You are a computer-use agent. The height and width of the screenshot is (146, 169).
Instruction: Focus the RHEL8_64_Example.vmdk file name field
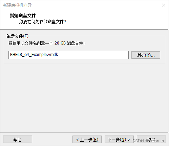click(x=68, y=55)
